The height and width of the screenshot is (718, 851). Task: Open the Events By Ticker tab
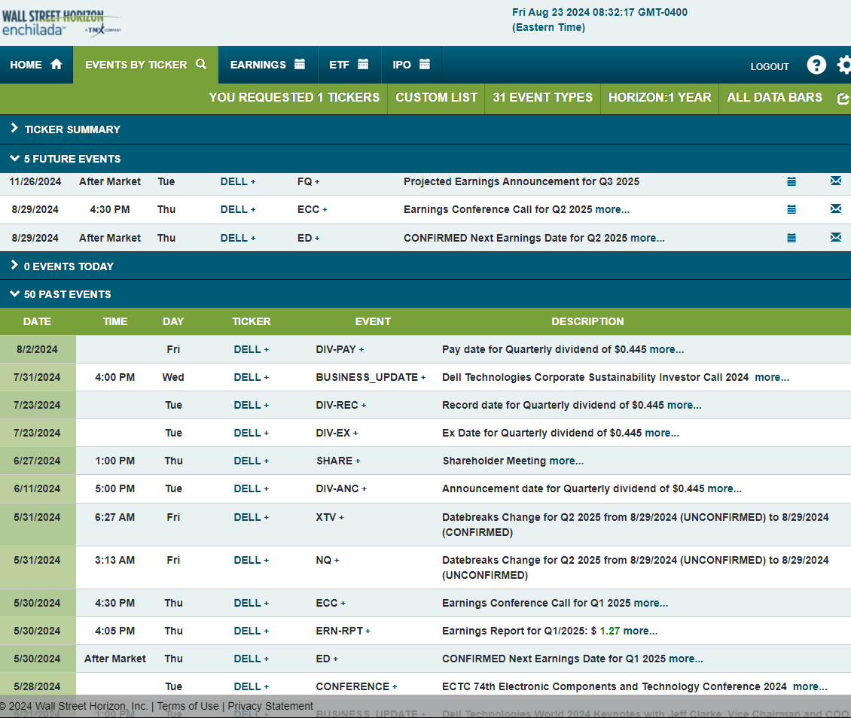[145, 65]
